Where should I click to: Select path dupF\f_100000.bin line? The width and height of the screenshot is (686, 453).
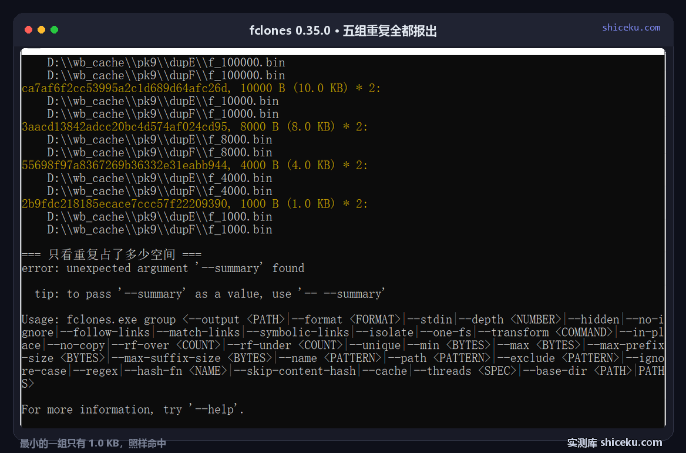166,75
